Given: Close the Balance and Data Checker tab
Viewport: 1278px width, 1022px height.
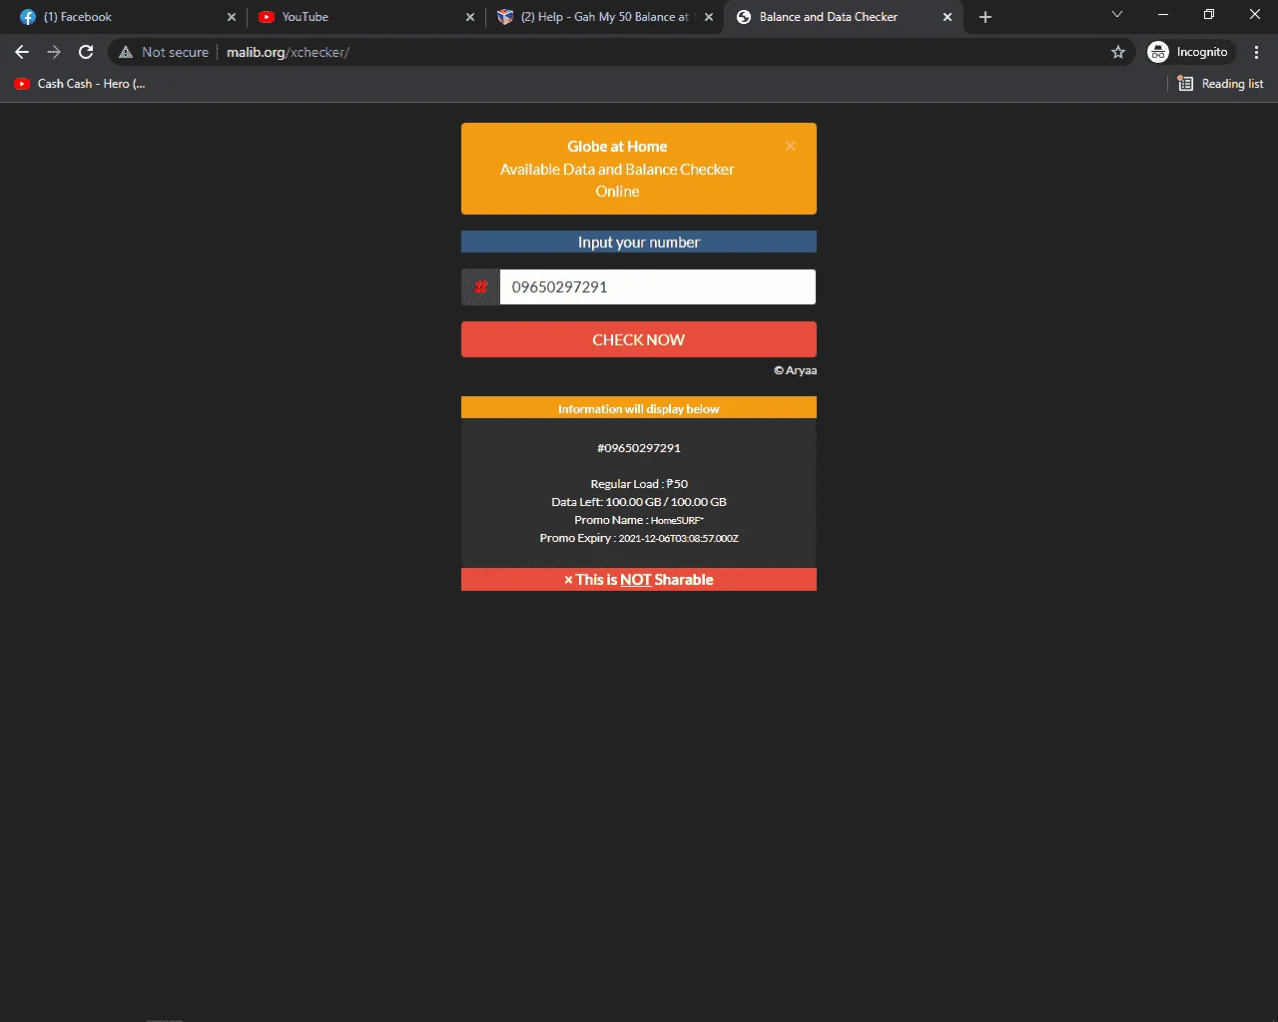Looking at the screenshot, I should [948, 17].
